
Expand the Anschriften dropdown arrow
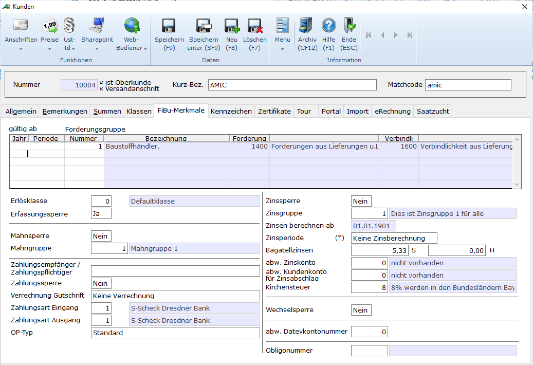coord(21,49)
